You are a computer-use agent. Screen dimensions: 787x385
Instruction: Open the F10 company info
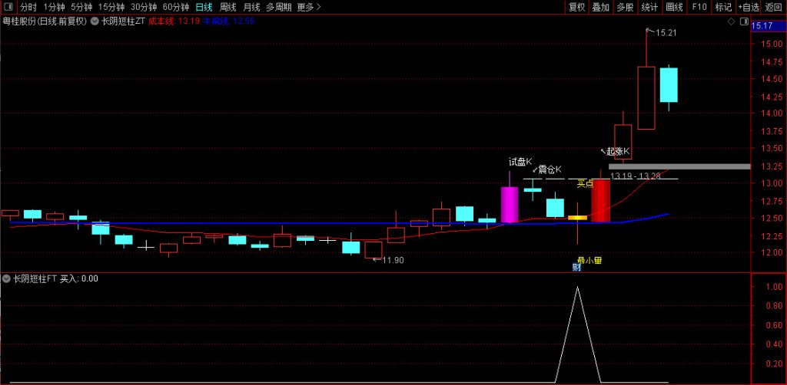pyautogui.click(x=699, y=7)
